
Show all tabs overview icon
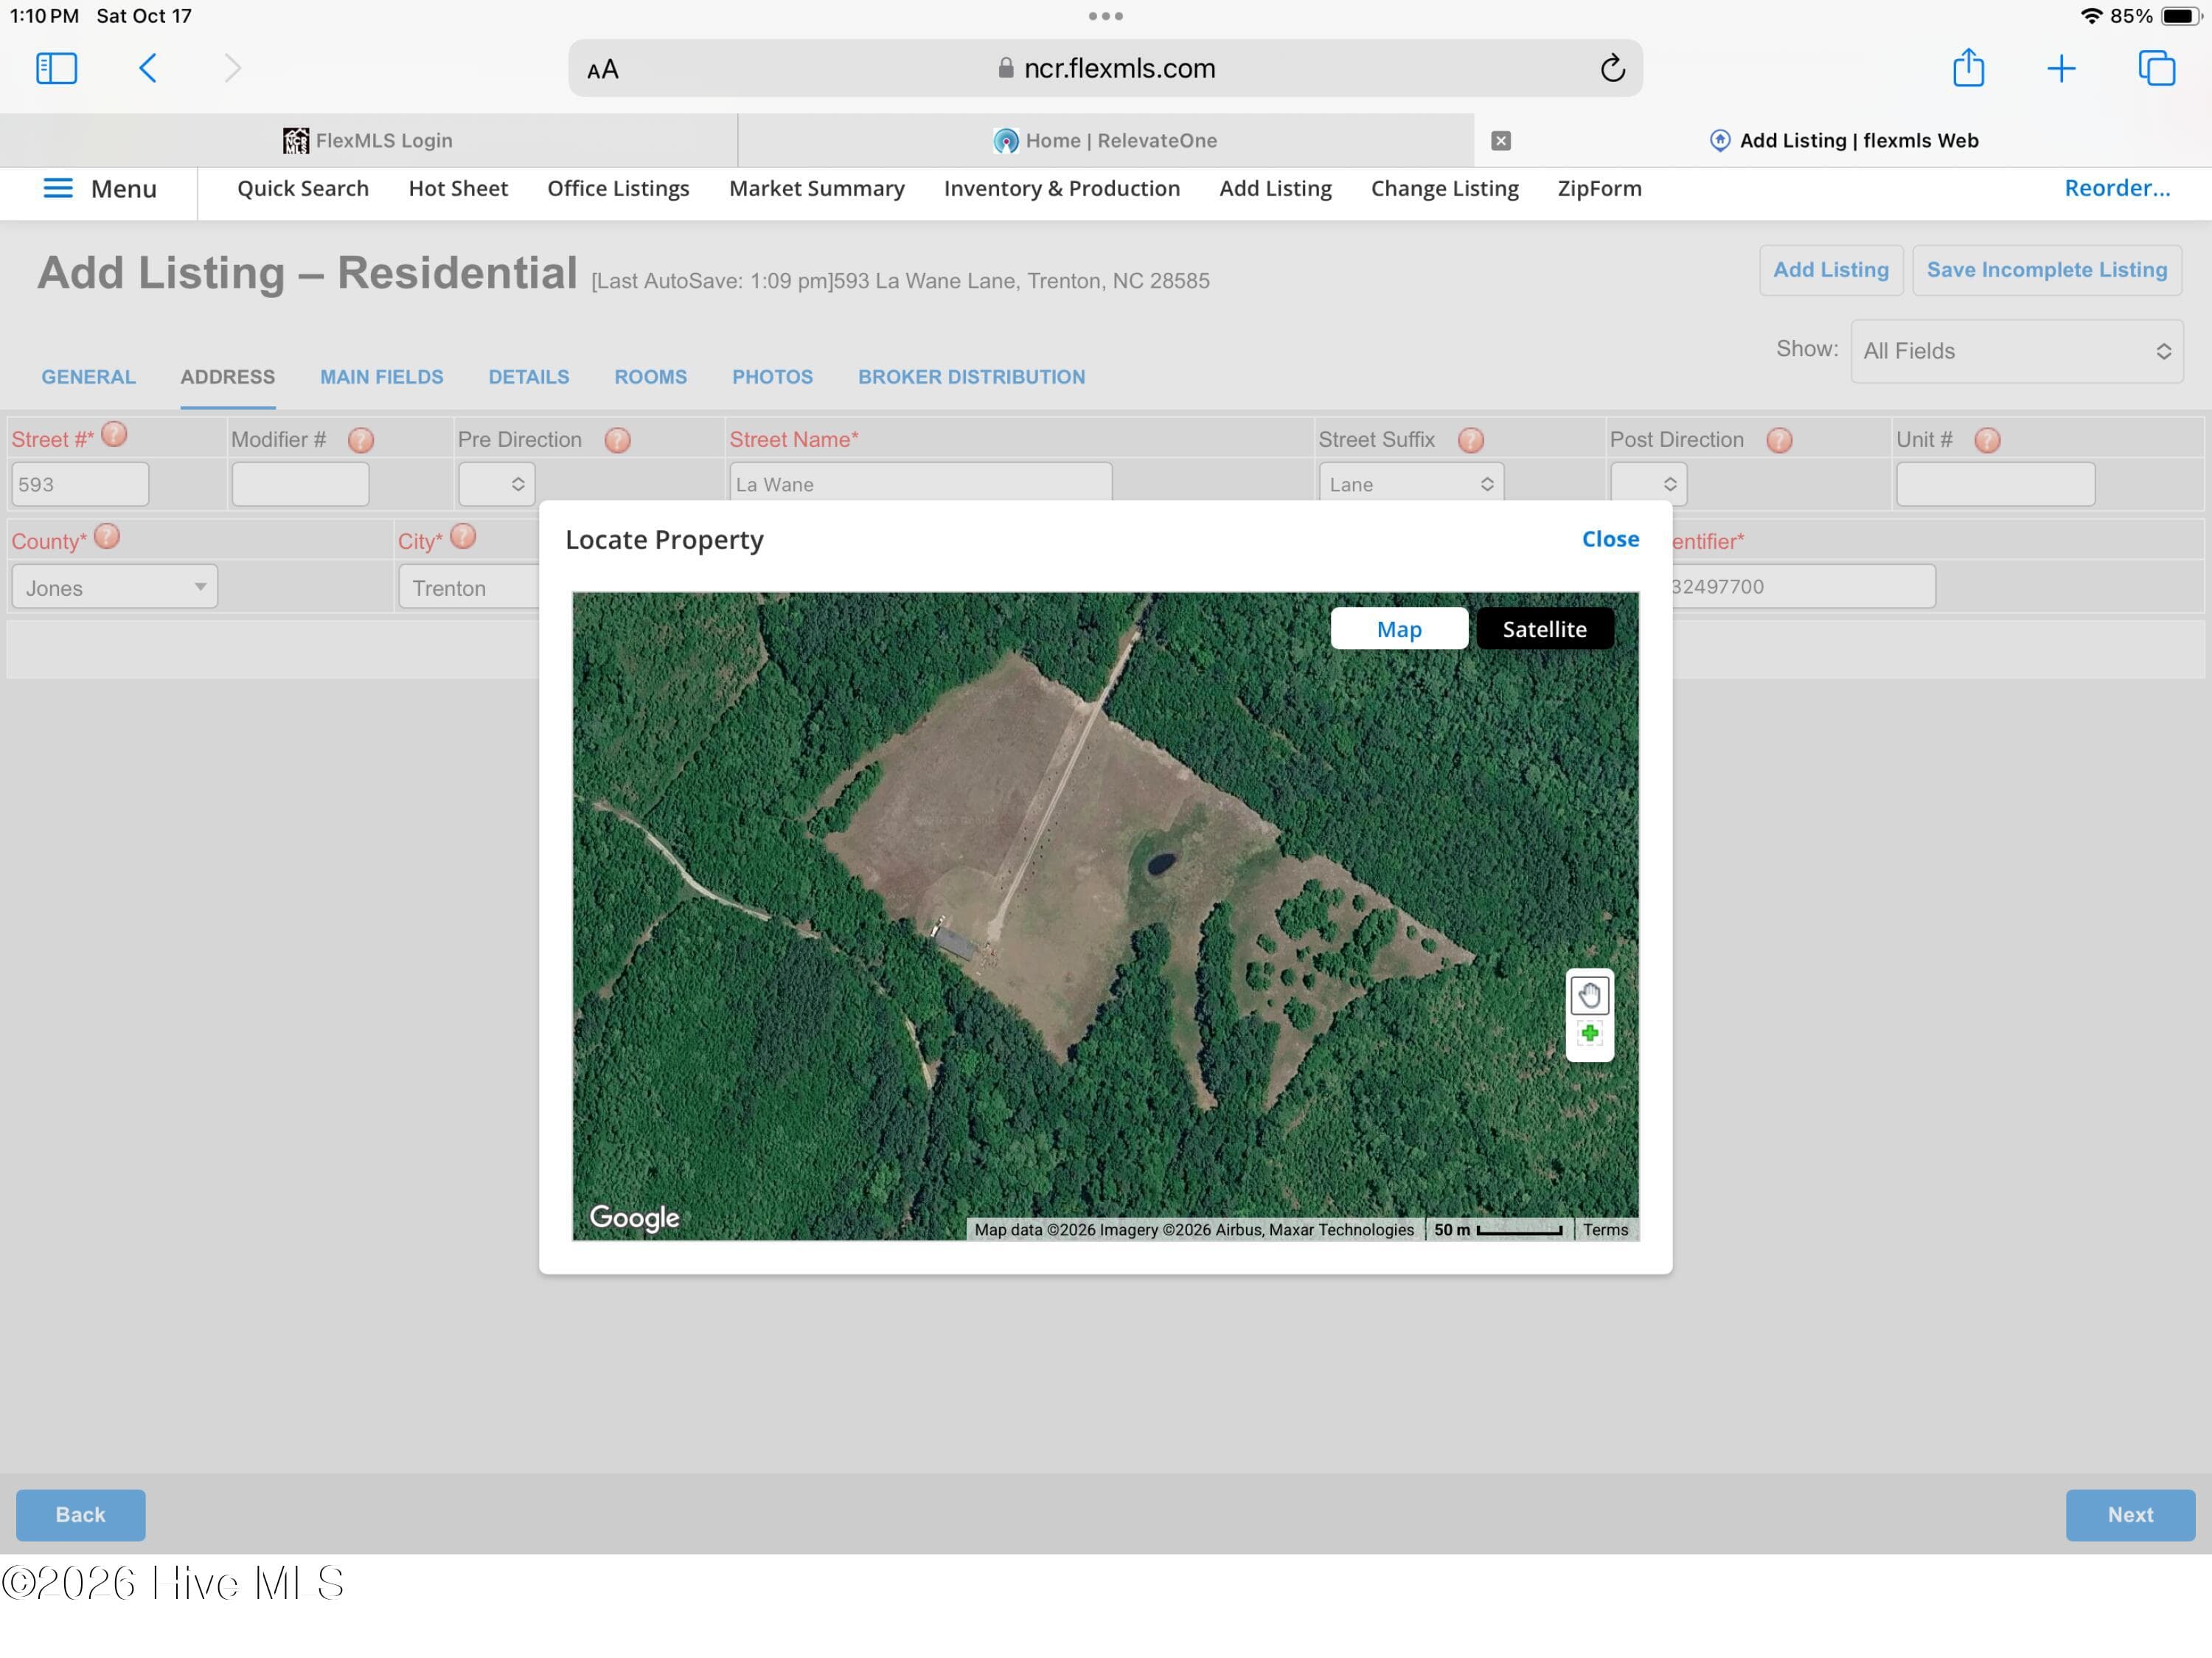[2156, 68]
